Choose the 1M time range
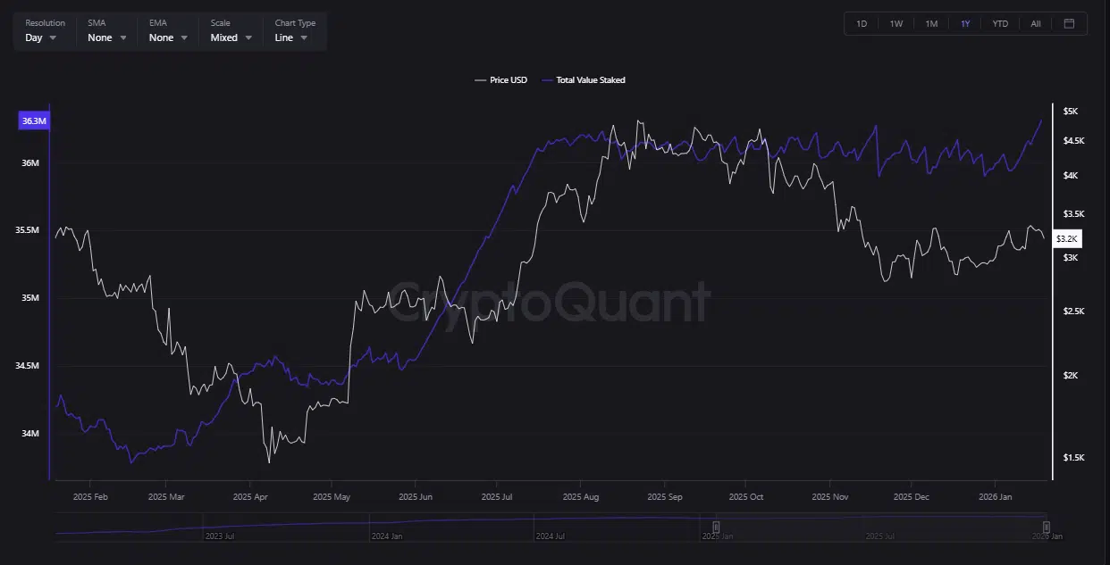 click(x=931, y=23)
